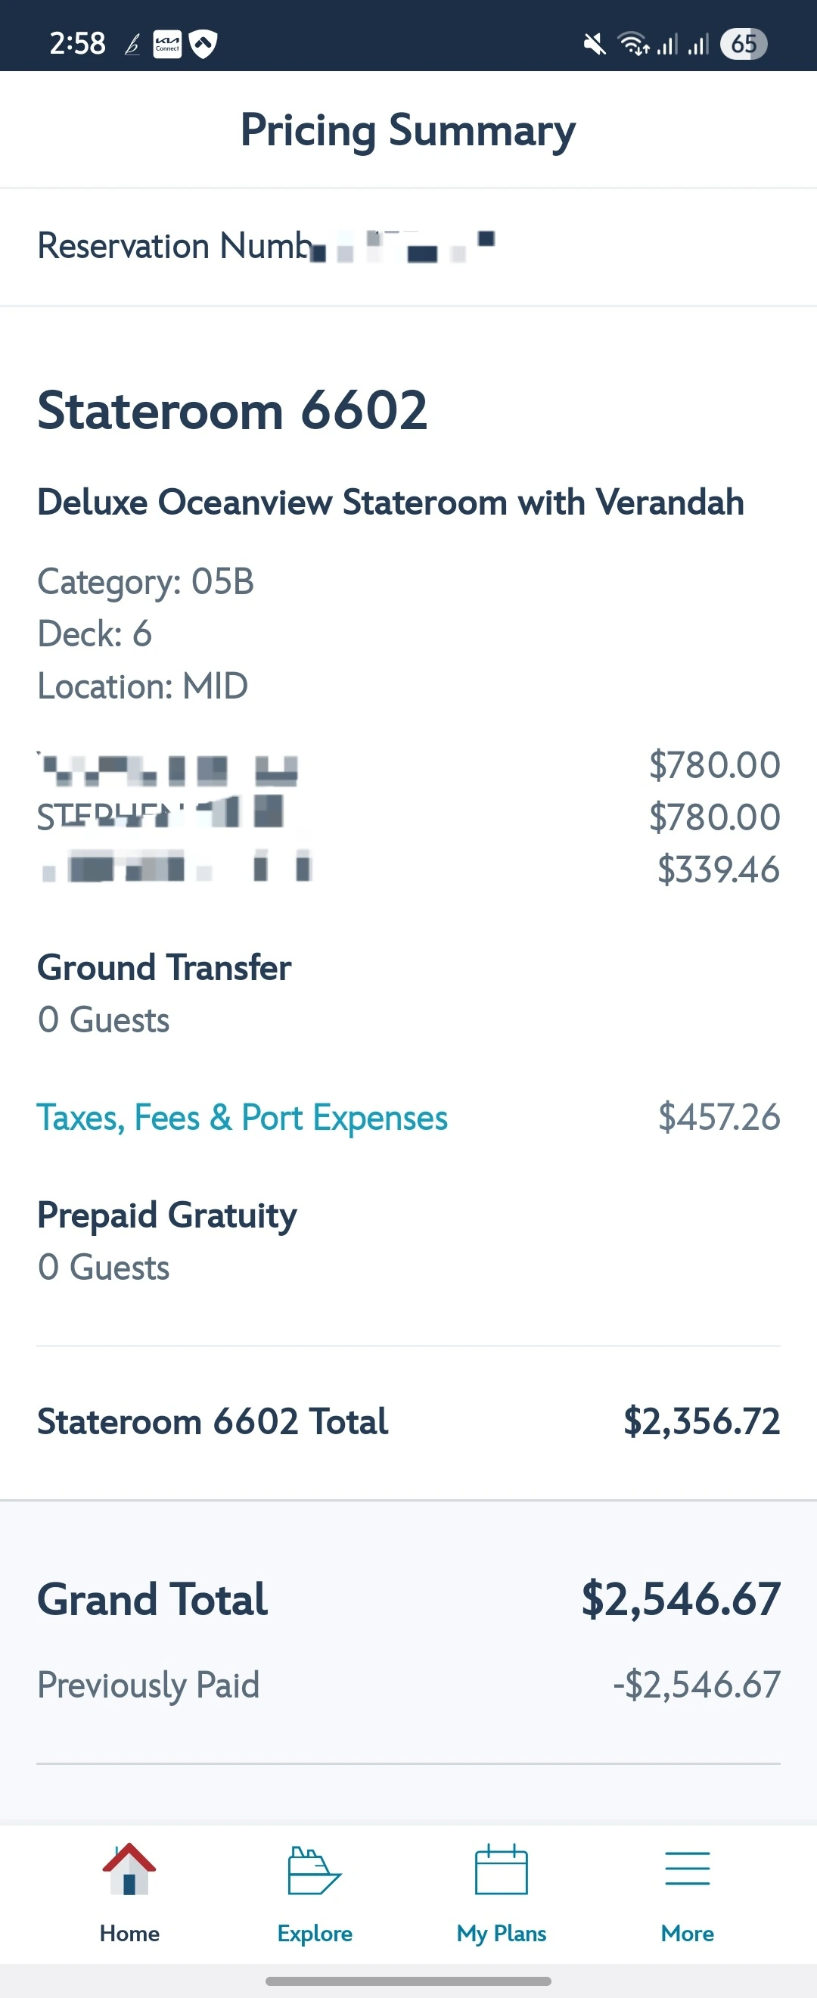Open Taxes, Fees & Port Expenses link
The width and height of the screenshot is (817, 1998).
tap(243, 1118)
